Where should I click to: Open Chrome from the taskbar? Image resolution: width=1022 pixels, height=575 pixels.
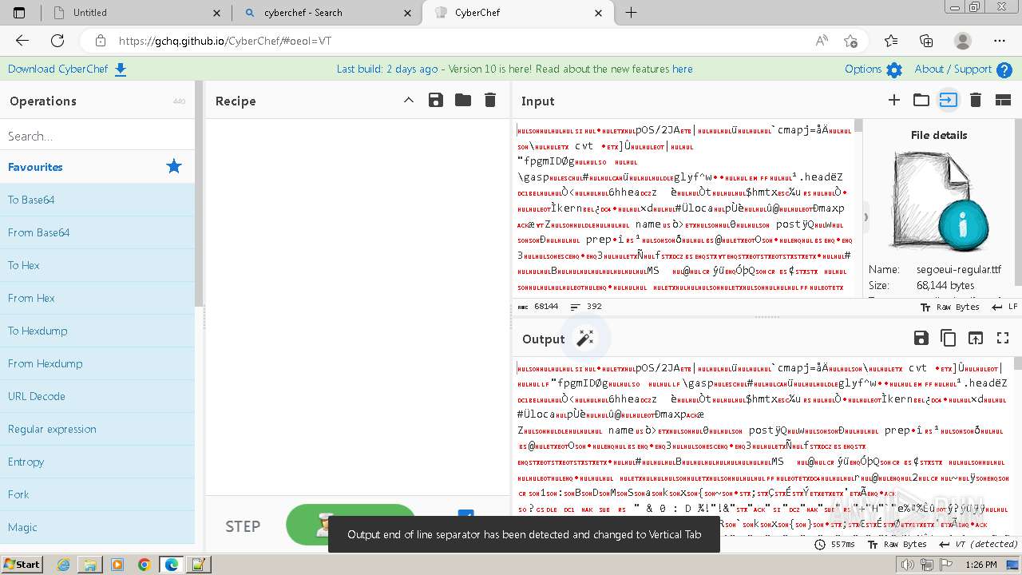144,565
